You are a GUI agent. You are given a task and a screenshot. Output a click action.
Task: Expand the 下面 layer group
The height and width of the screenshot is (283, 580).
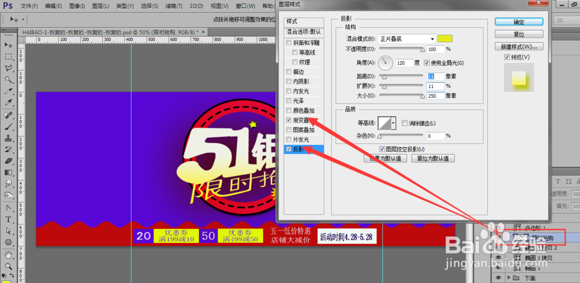pyautogui.click(x=509, y=277)
